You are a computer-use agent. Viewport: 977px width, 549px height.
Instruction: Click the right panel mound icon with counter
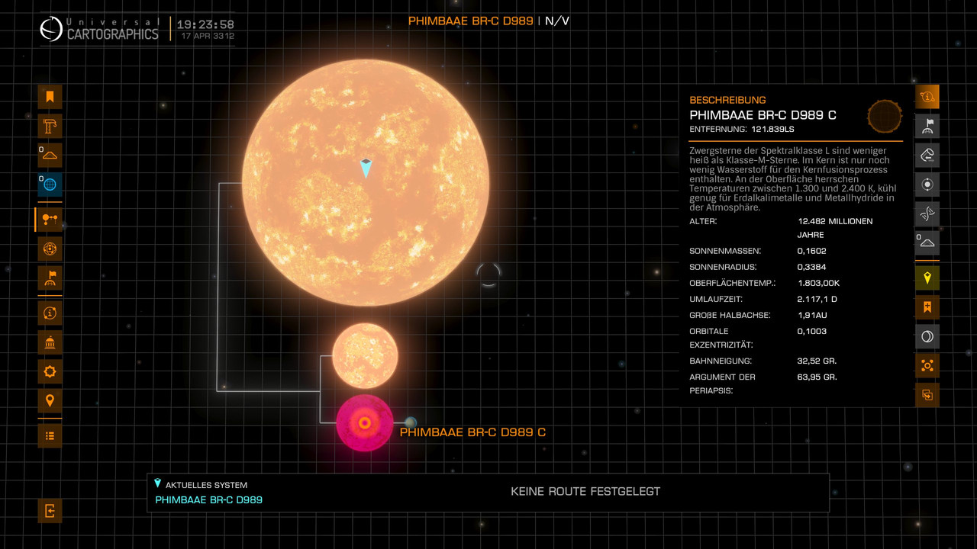pos(927,242)
